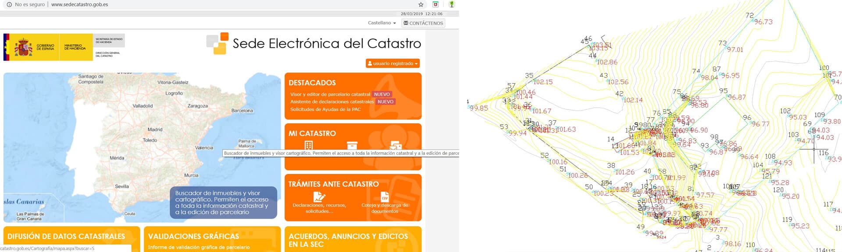Open 'Solicitudes de Ayudas de la PAC' link

(x=325, y=109)
